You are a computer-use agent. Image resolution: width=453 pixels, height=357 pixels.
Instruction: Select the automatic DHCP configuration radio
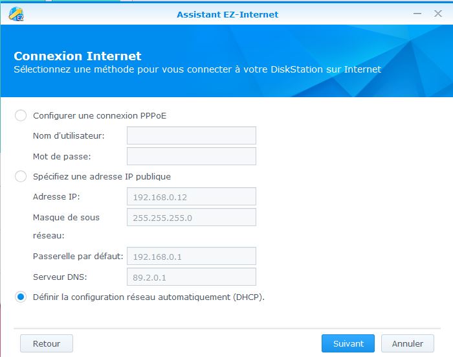pos(21,297)
